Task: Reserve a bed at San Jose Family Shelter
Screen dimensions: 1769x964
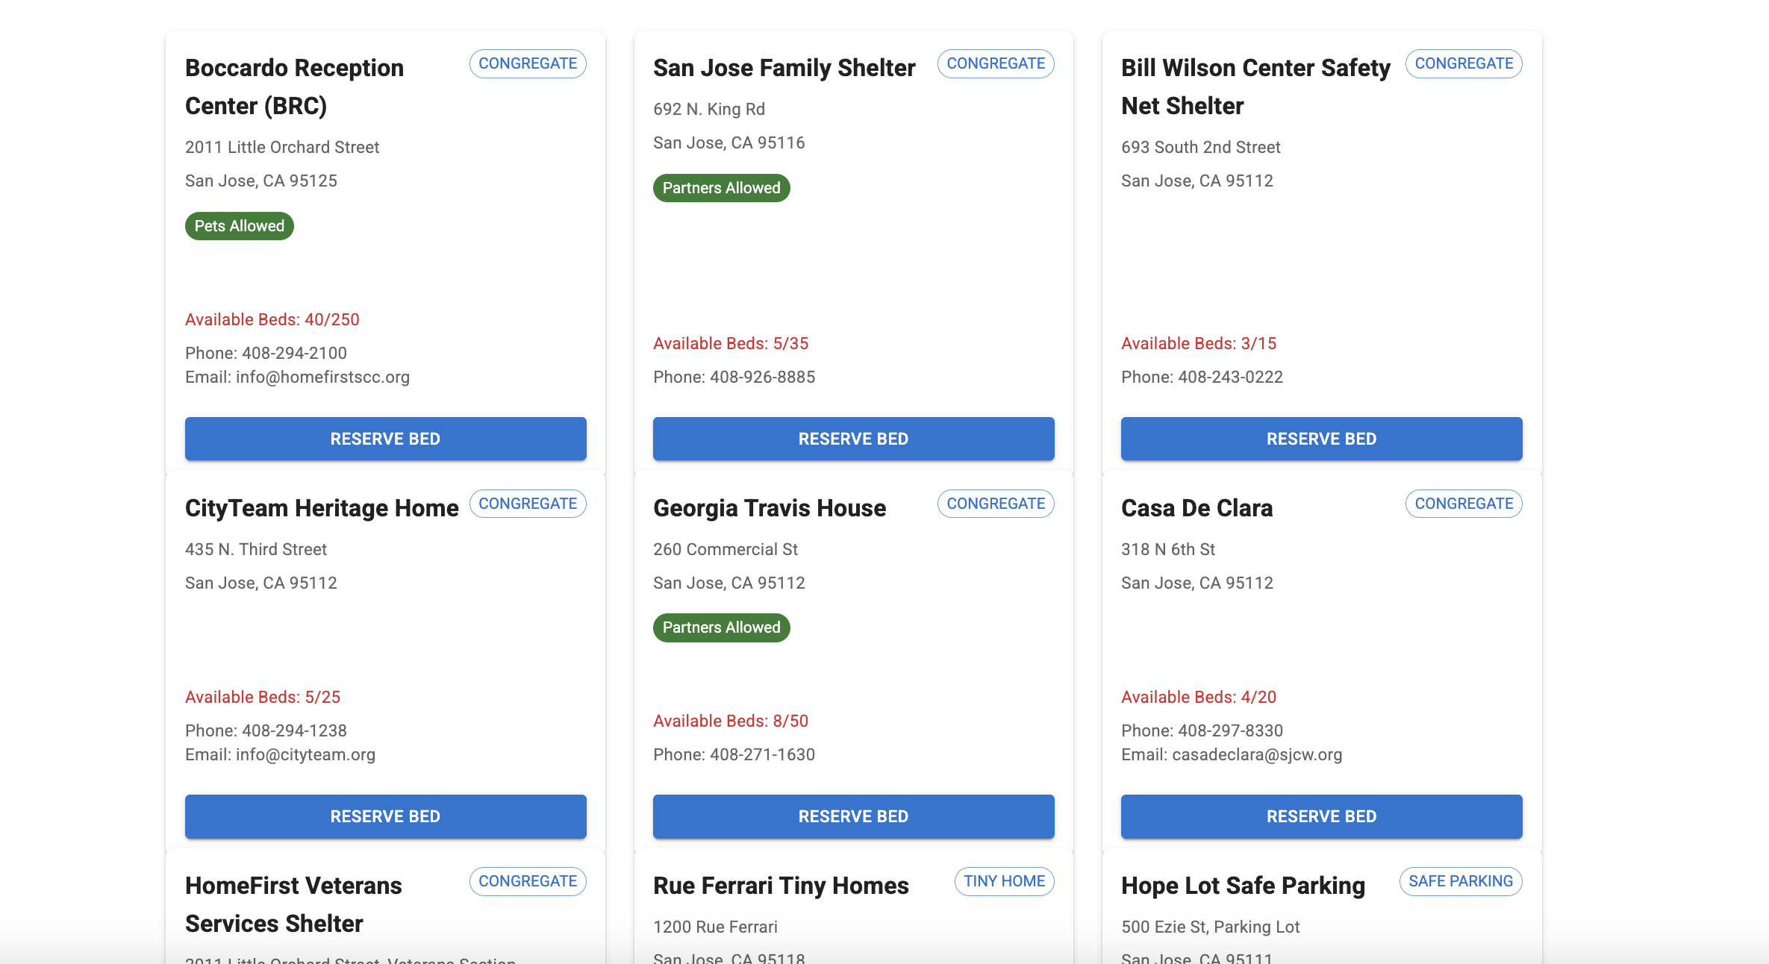Action: 853,439
